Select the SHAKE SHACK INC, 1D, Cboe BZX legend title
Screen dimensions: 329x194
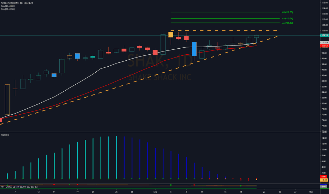click(x=17, y=3)
